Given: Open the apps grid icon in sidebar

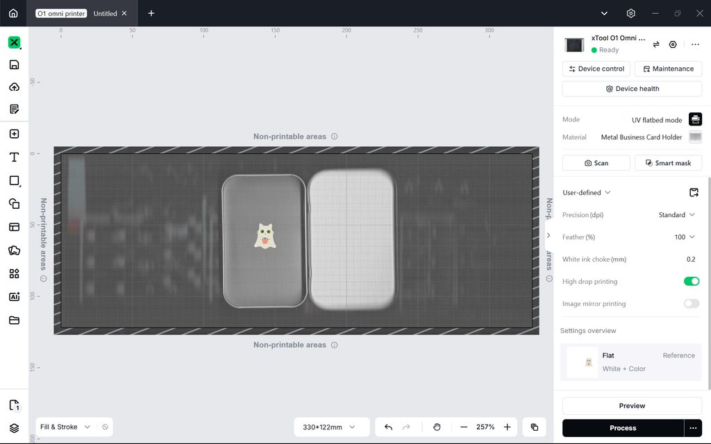Looking at the screenshot, I should [x=14, y=273].
